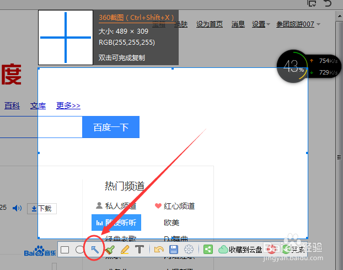
Task: Share the screenshot via green share icon
Action: click(x=208, y=250)
